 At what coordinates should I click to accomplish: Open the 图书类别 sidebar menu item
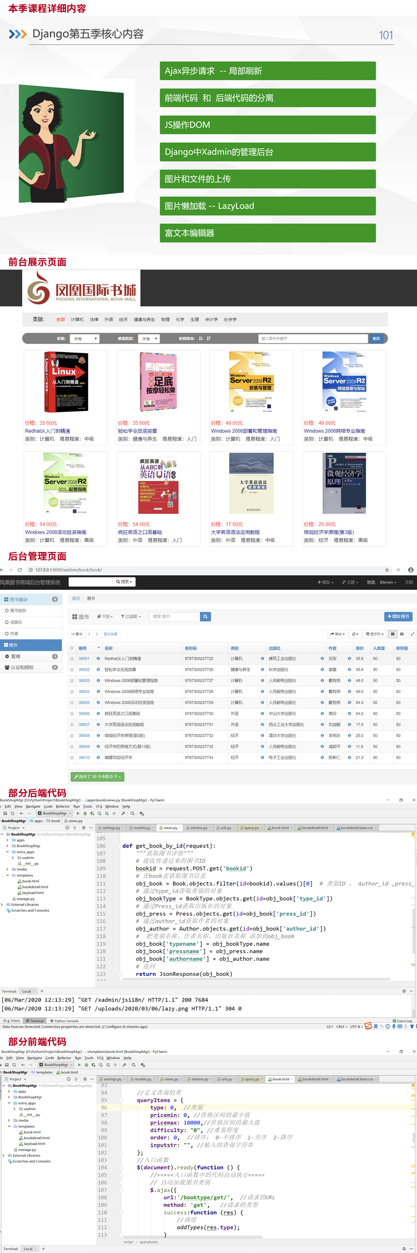click(x=18, y=610)
